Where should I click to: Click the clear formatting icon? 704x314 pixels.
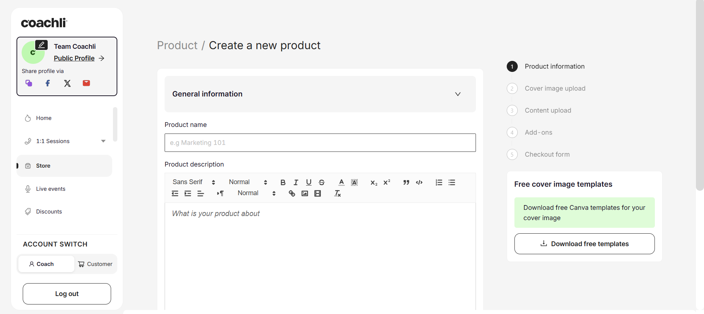[338, 193]
